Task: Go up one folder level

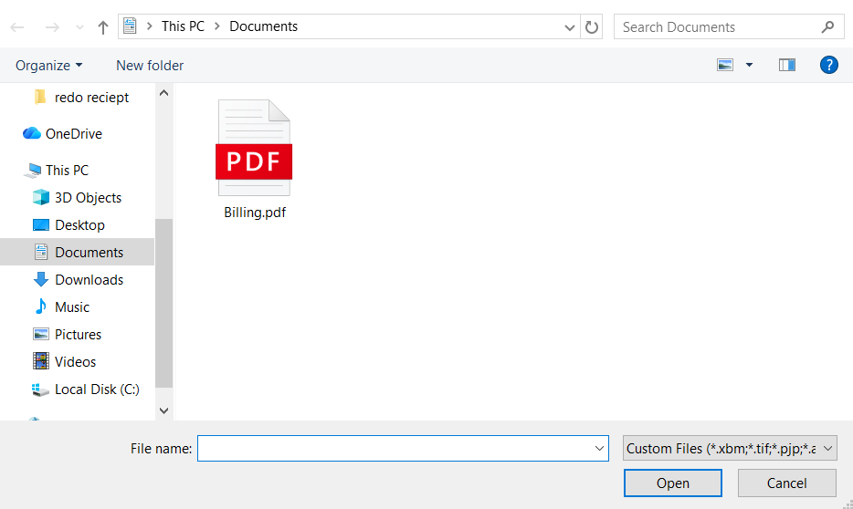Action: coord(103,27)
